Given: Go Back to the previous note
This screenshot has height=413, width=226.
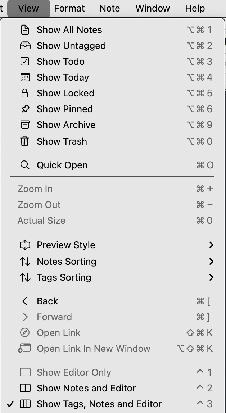Looking at the screenshot, I should [x=47, y=301].
